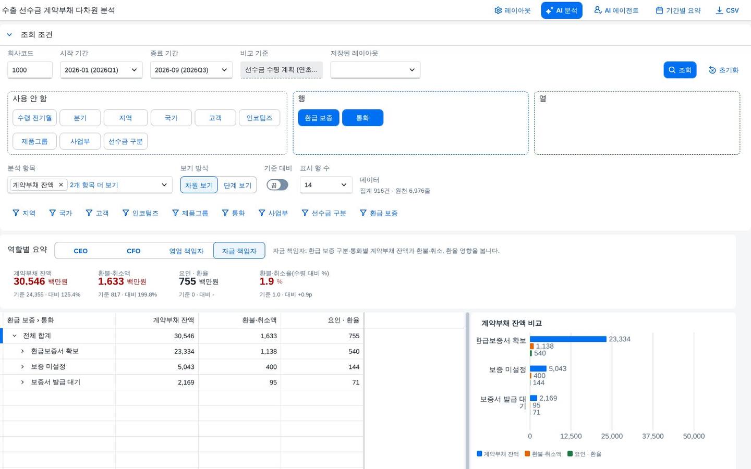Select the 영업 책임자 role tab

186,251
